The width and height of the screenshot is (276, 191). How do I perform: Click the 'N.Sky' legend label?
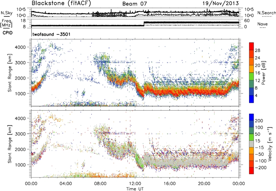[x=7, y=13]
